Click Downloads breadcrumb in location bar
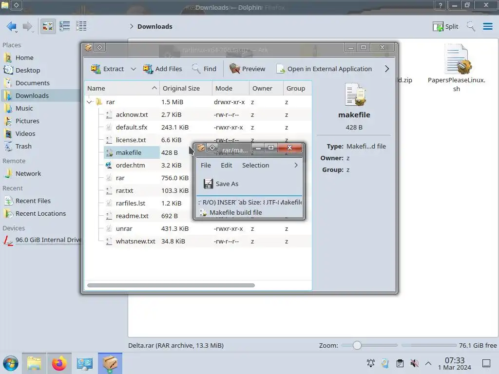The width and height of the screenshot is (499, 374). click(154, 26)
